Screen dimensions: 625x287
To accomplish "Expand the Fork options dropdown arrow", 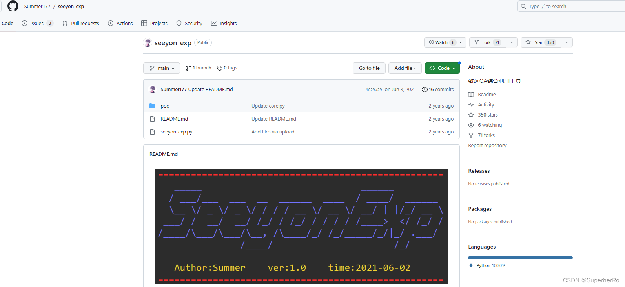I will (x=512, y=42).
